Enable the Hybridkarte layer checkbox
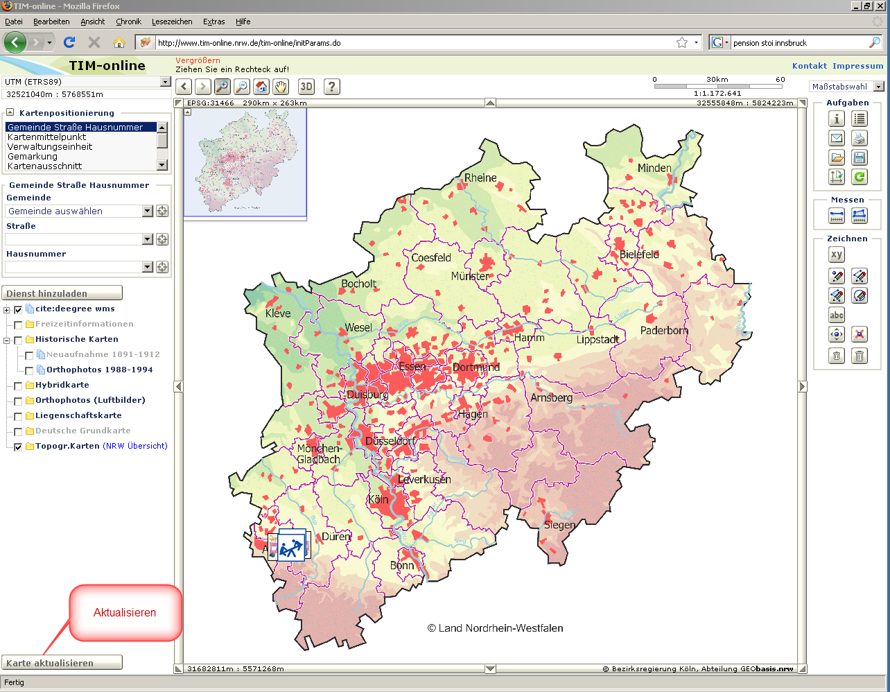Screen dimensions: 890x692 [18, 386]
